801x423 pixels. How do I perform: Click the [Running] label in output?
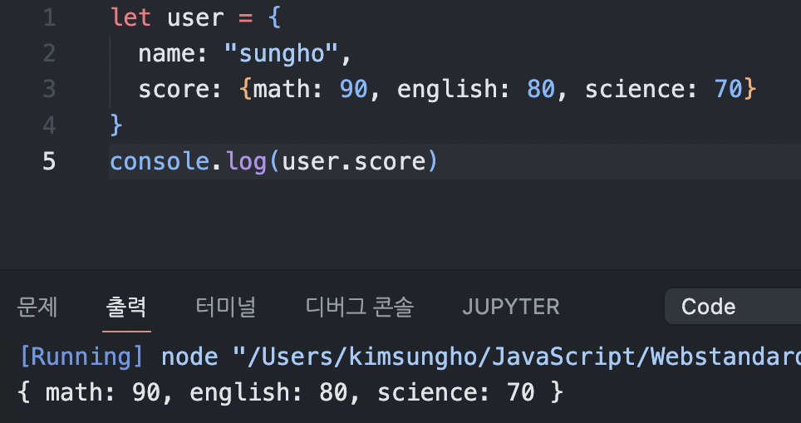(x=81, y=356)
